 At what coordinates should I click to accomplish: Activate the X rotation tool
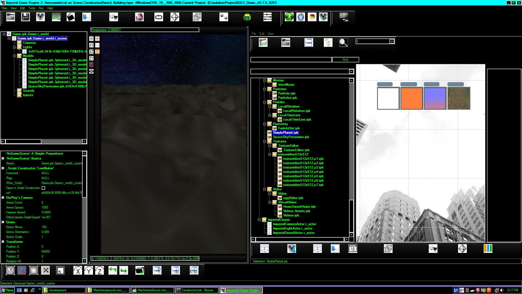[78, 270]
